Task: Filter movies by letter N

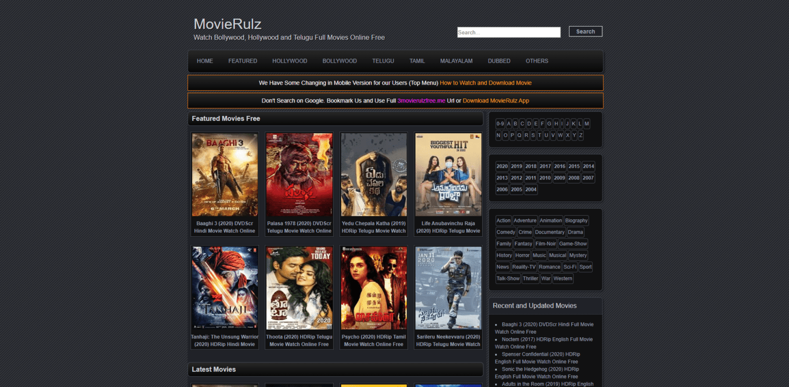Action: 498,135
